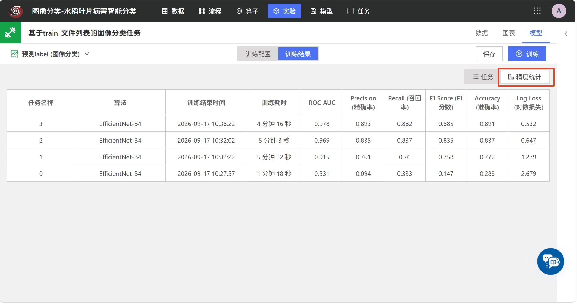577x304 pixels.
Task: Click the ROC AUC column header
Action: pos(322,103)
